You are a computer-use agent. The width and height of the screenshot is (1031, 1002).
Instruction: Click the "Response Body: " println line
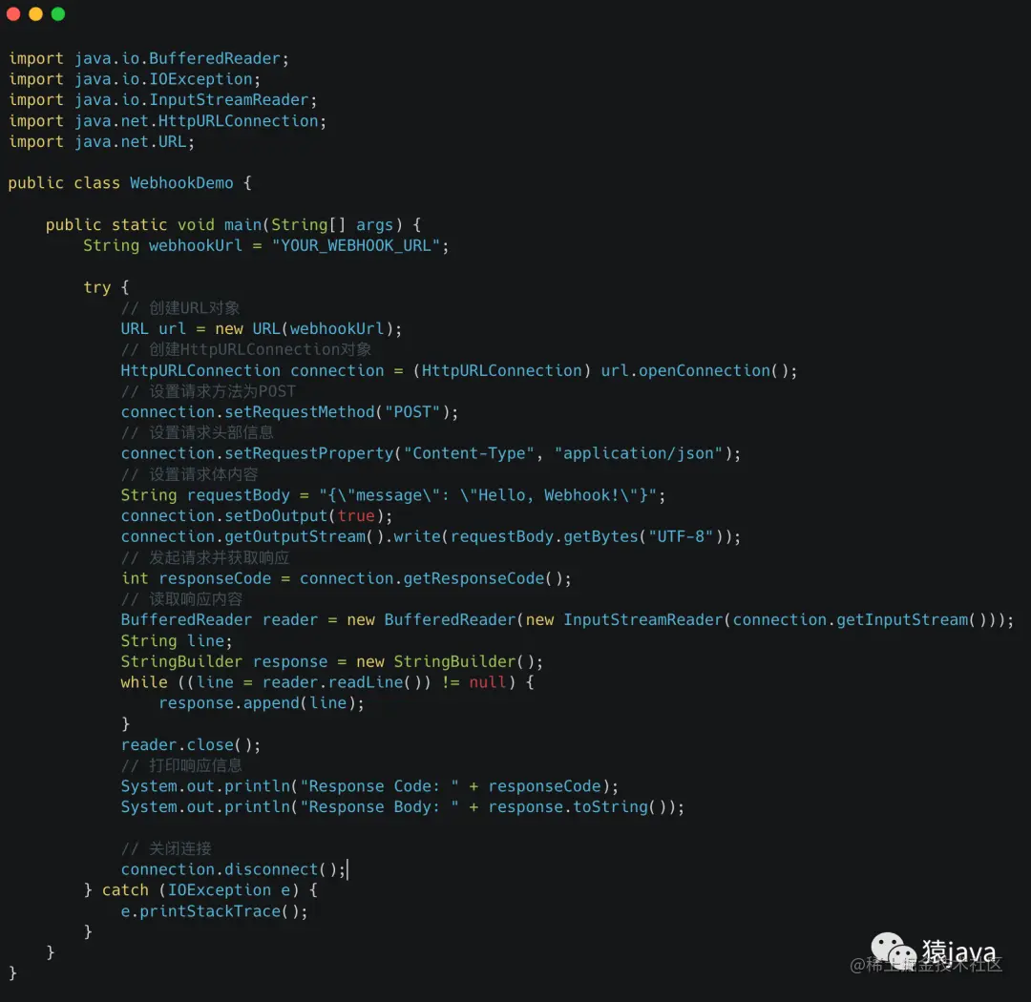[x=403, y=807]
